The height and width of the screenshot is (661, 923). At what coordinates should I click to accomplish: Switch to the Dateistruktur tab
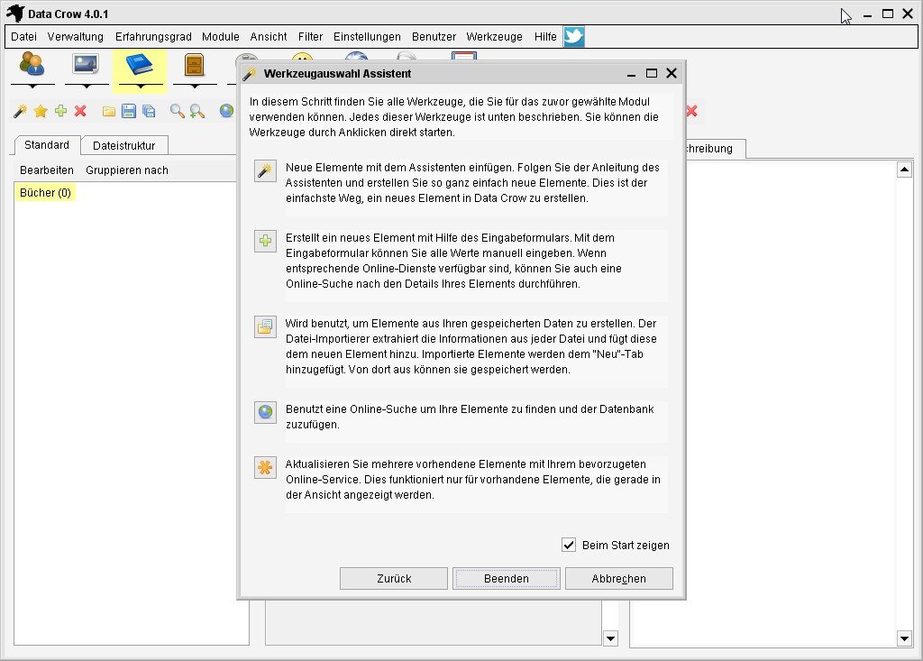click(x=123, y=145)
